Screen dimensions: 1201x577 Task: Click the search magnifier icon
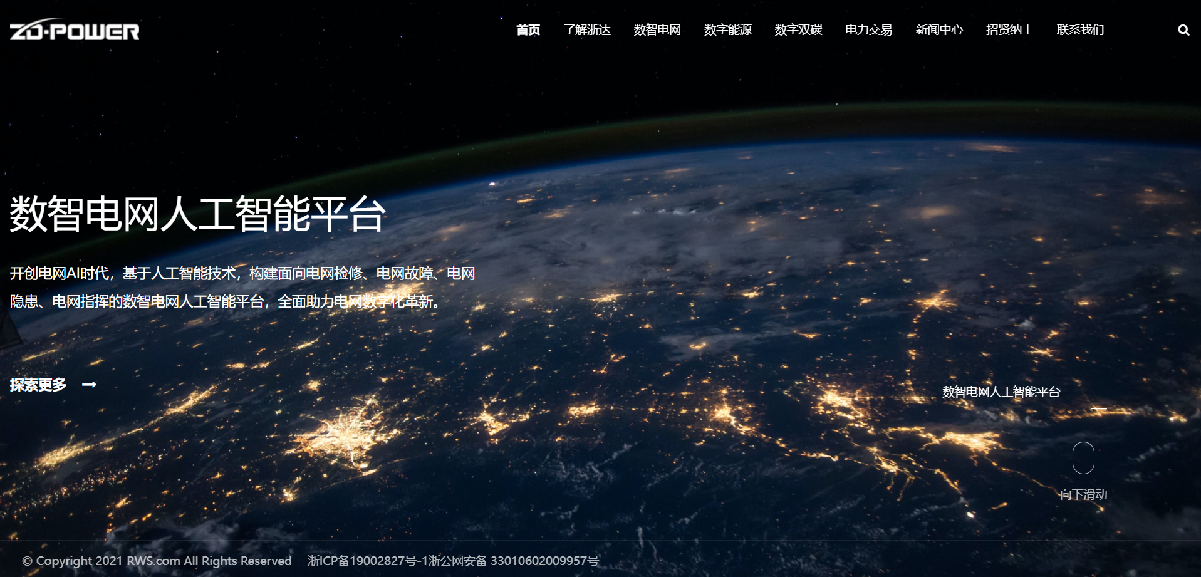[1183, 30]
